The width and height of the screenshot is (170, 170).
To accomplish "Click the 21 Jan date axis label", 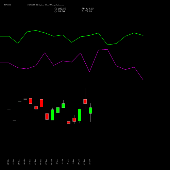I will click(x=84, y=162).
